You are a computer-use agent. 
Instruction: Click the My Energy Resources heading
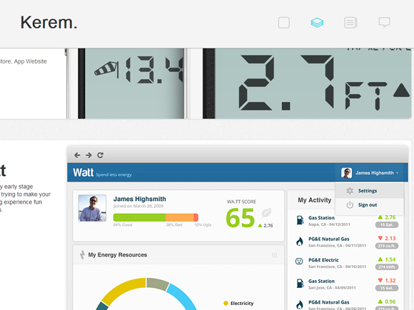click(x=118, y=255)
